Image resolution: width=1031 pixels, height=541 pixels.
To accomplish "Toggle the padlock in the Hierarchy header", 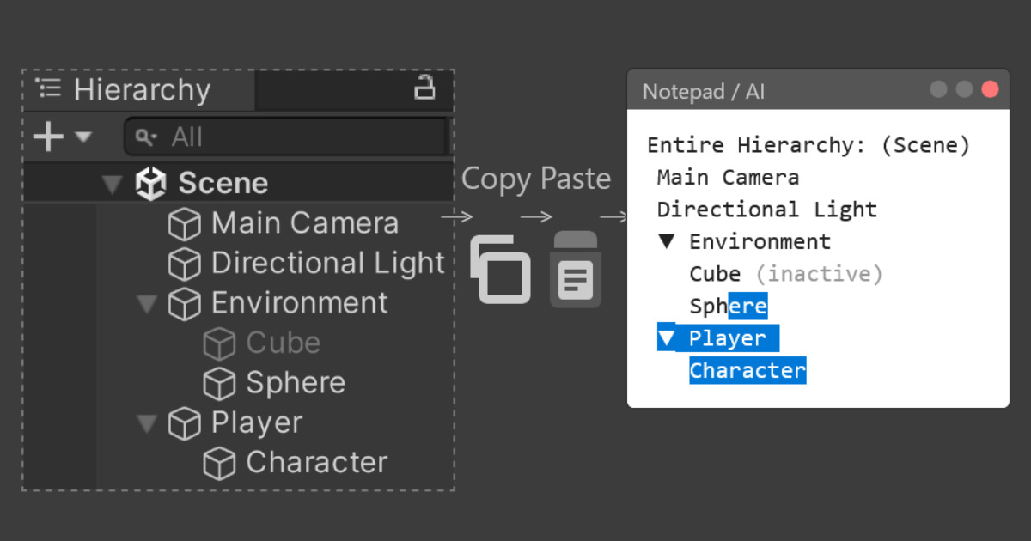I will coord(425,88).
